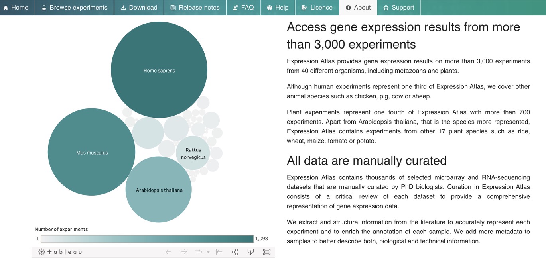Image resolution: width=546 pixels, height=259 pixels.
Task: Click the Tableau revert view icon
Action: (x=219, y=252)
